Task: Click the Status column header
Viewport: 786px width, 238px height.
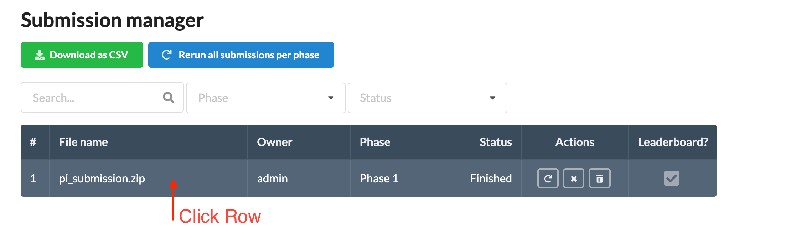Action: pyautogui.click(x=495, y=142)
